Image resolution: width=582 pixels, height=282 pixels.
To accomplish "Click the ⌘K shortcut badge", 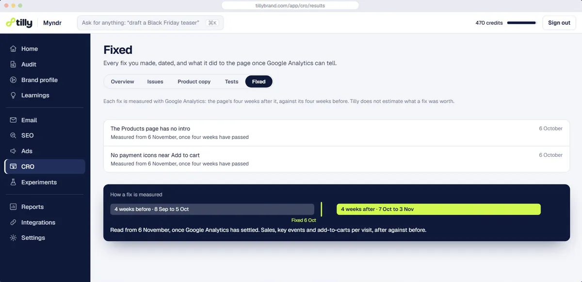I will pos(212,23).
